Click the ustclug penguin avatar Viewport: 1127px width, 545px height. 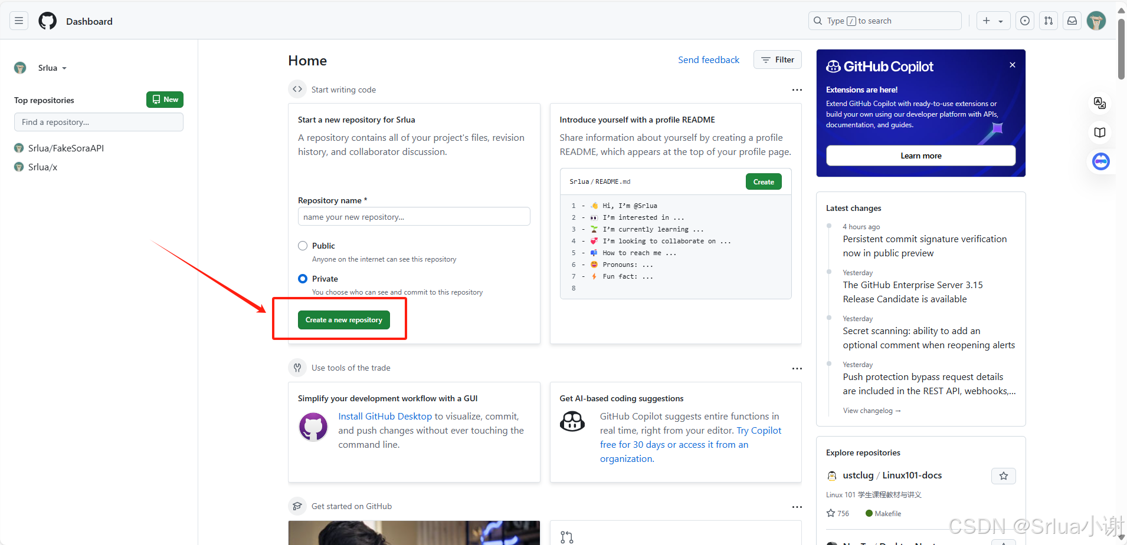click(832, 476)
